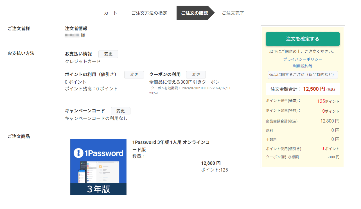Screen dimensions: 361x209
Task: Click the 手数料 0 円 row
Action: (x=303, y=139)
